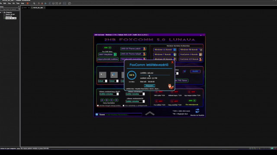
Task: Send Ctrl+Alt+Del using the toolbar icon
Action: [x=34, y=3]
